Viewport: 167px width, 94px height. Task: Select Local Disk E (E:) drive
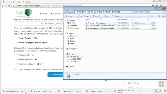click(x=75, y=62)
